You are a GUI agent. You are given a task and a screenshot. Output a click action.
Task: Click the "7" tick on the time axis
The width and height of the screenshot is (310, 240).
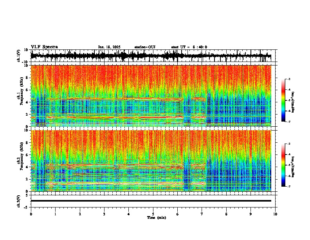[x=202, y=214]
